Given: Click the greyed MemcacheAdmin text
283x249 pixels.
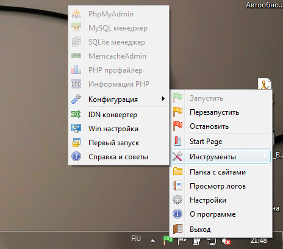Looking at the screenshot, I should click(x=117, y=56).
